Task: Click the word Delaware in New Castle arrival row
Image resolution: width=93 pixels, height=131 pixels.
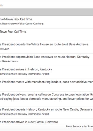Action: (x=52, y=122)
